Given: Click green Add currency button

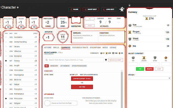Looking at the screenshot, I should click(x=140, y=69).
